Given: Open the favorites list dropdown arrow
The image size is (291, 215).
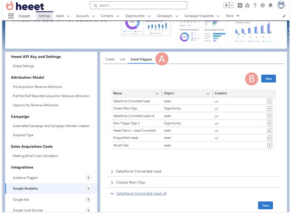Looking at the screenshot, I should click(231, 5).
